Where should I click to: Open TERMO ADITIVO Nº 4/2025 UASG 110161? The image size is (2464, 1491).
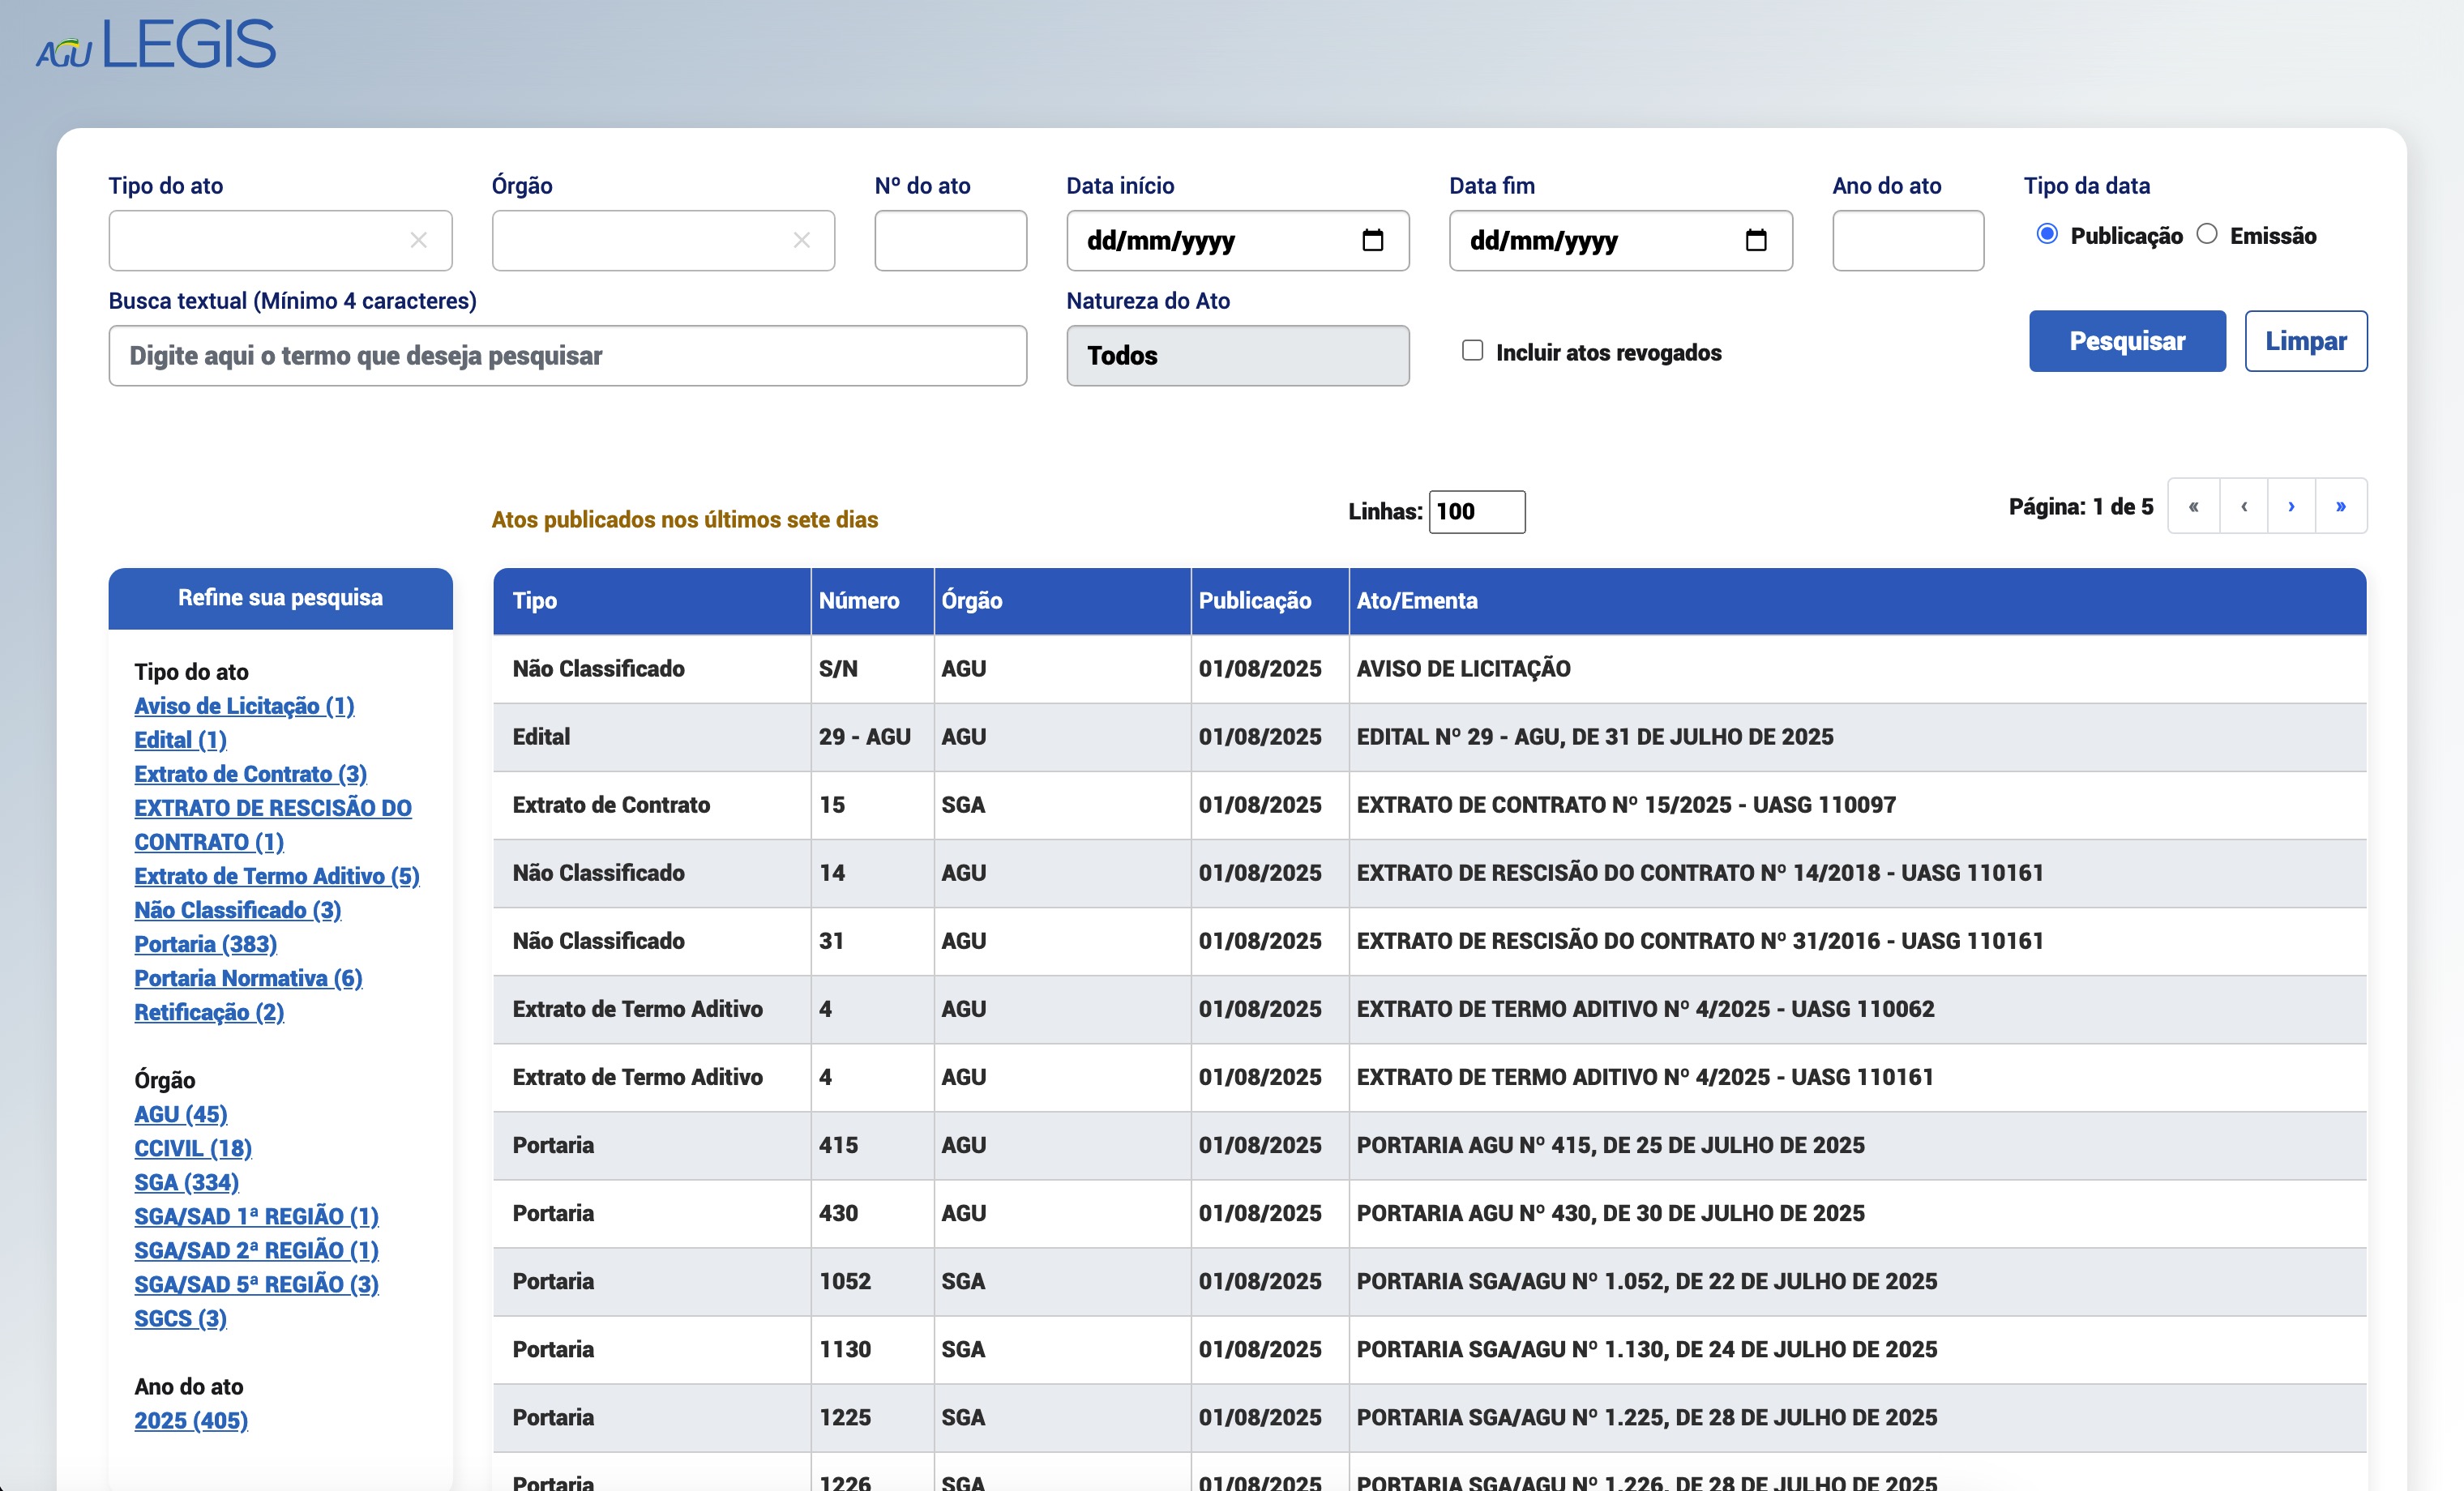1430,1077
